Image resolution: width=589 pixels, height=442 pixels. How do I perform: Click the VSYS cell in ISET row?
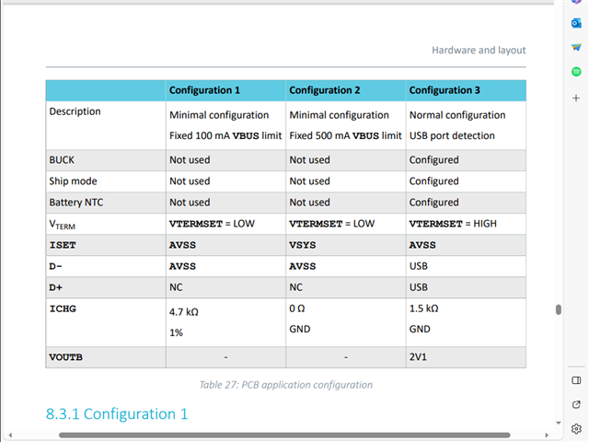303,245
